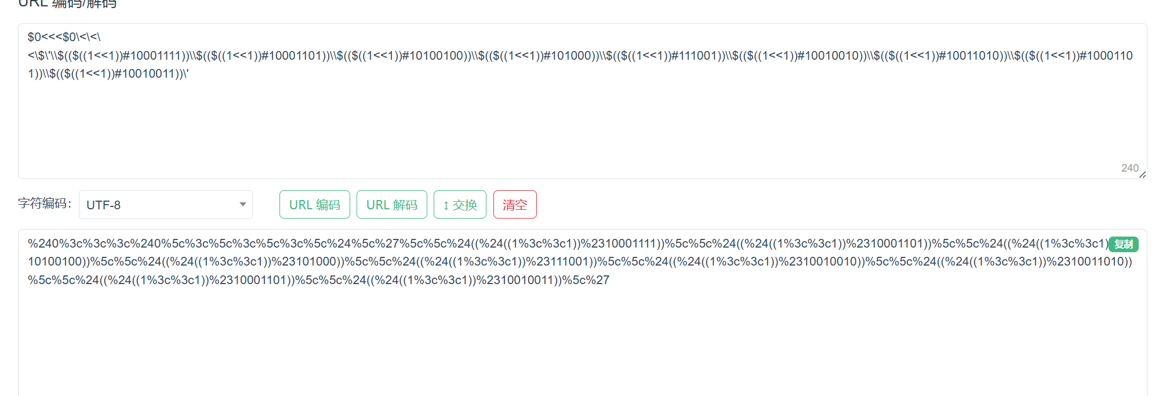
Task: Click the URL 解码 decode button
Action: (x=391, y=205)
